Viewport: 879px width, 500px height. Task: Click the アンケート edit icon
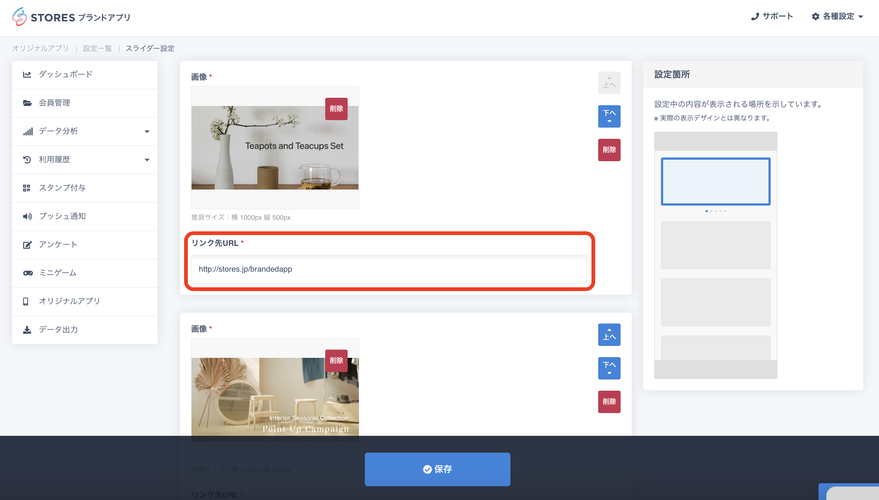pos(27,245)
